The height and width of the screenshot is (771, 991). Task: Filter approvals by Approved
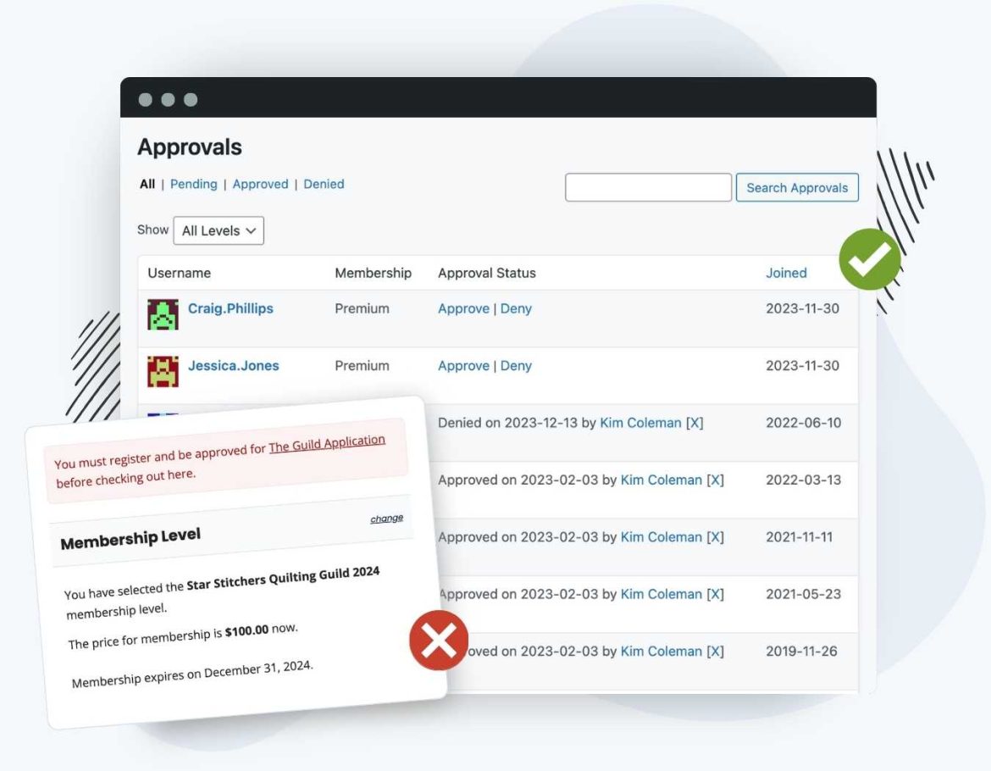(x=260, y=184)
